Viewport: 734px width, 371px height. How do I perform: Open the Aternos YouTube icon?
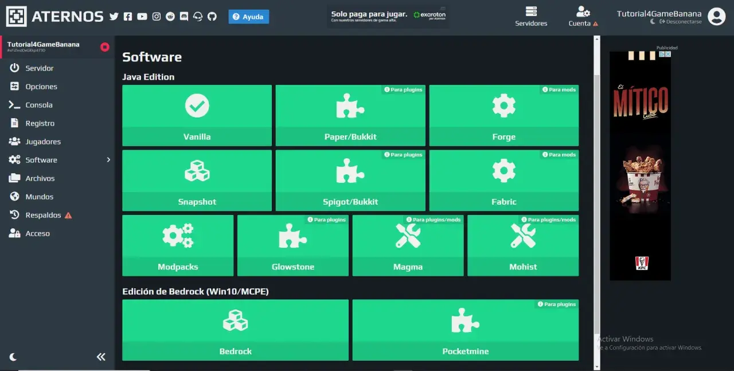click(142, 17)
